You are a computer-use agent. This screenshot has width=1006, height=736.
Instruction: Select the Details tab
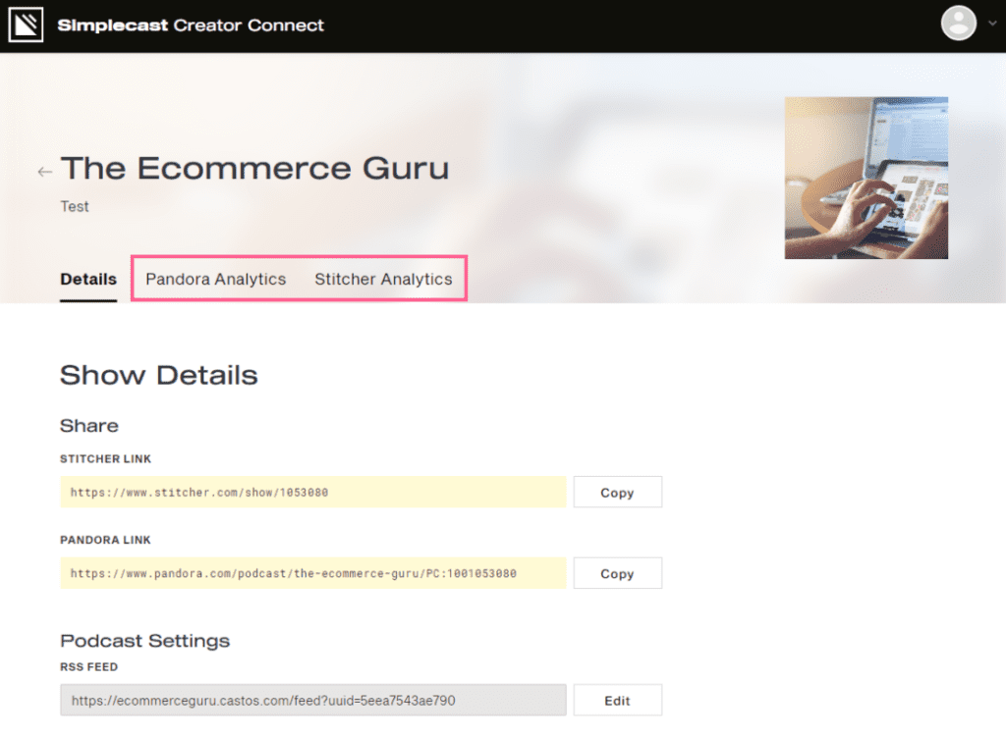click(88, 280)
